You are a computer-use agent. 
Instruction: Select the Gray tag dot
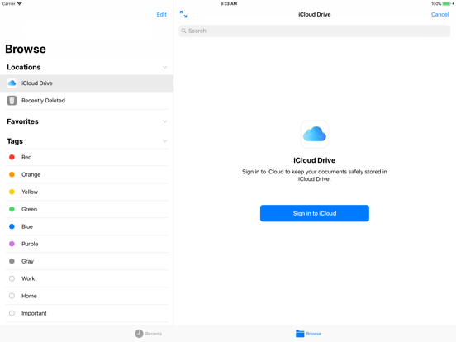tap(12, 261)
